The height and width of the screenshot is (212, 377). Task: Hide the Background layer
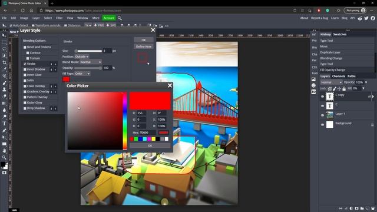[322, 125]
